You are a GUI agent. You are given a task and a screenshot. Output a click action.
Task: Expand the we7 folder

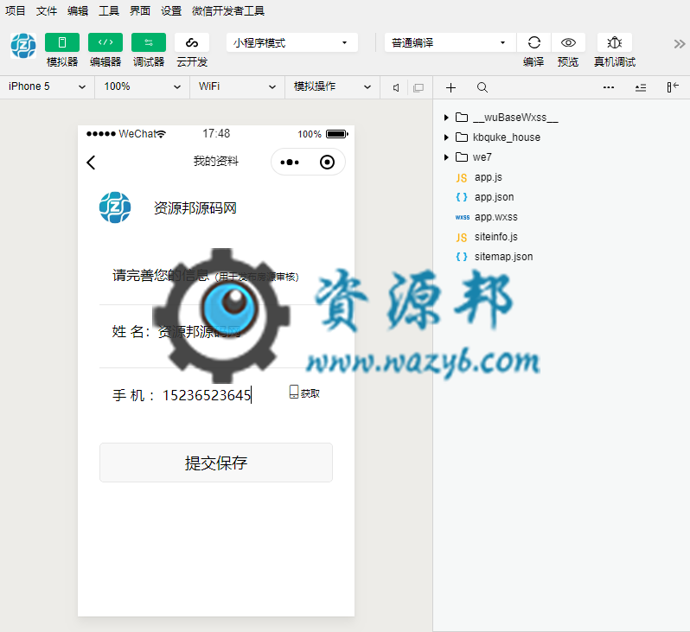(469, 157)
